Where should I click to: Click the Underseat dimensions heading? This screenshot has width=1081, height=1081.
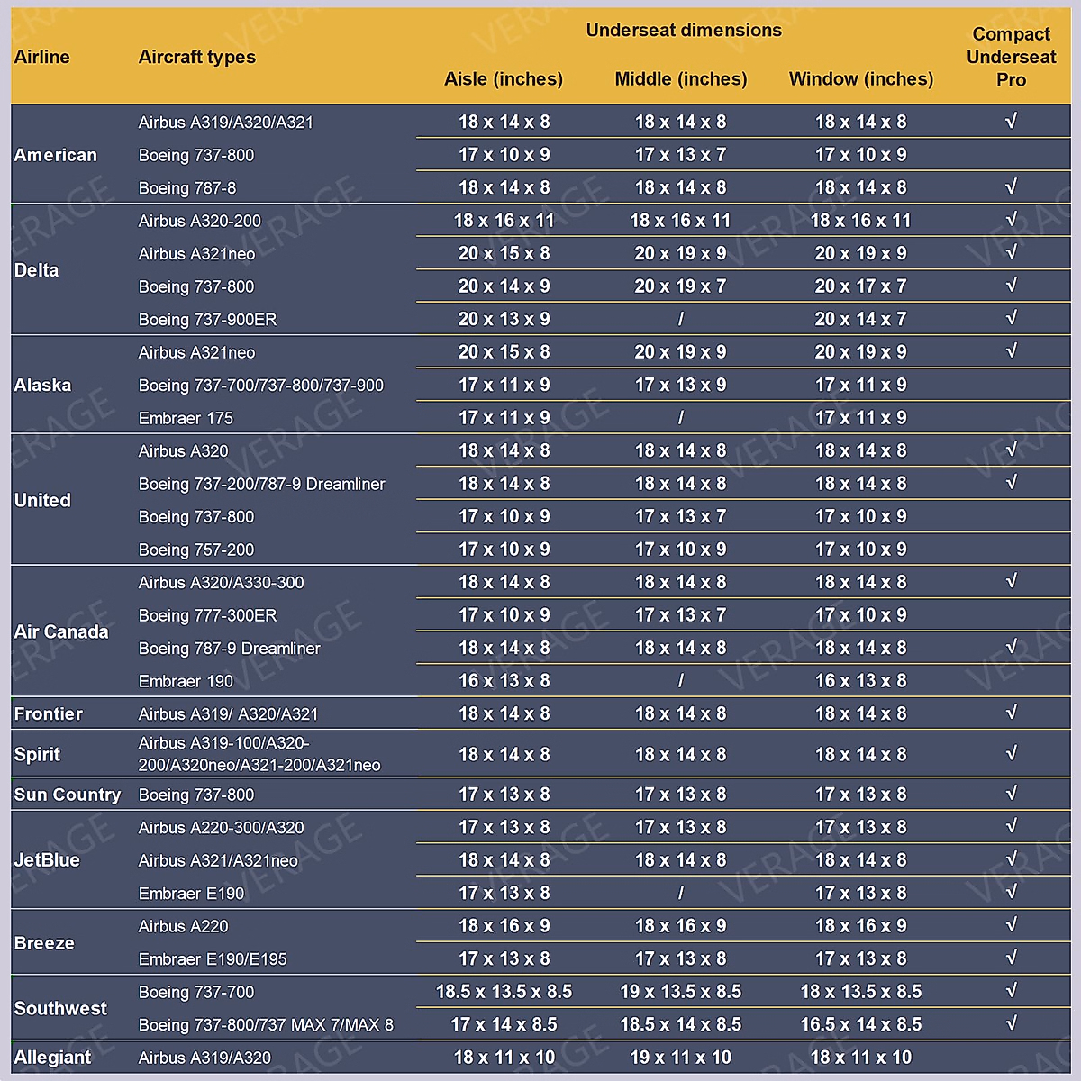[x=684, y=31]
